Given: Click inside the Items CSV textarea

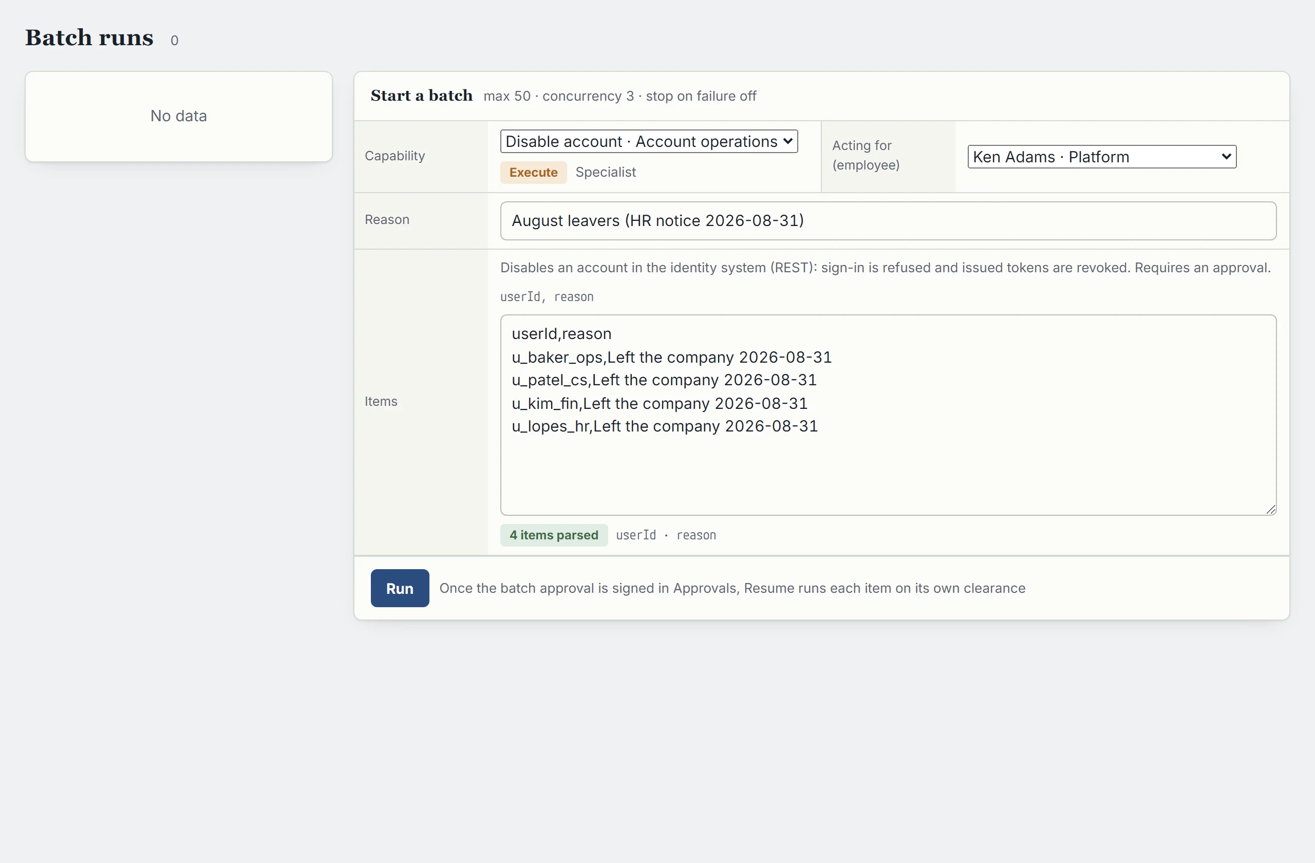Looking at the screenshot, I should [x=888, y=415].
